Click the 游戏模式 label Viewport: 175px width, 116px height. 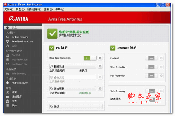click(115, 99)
